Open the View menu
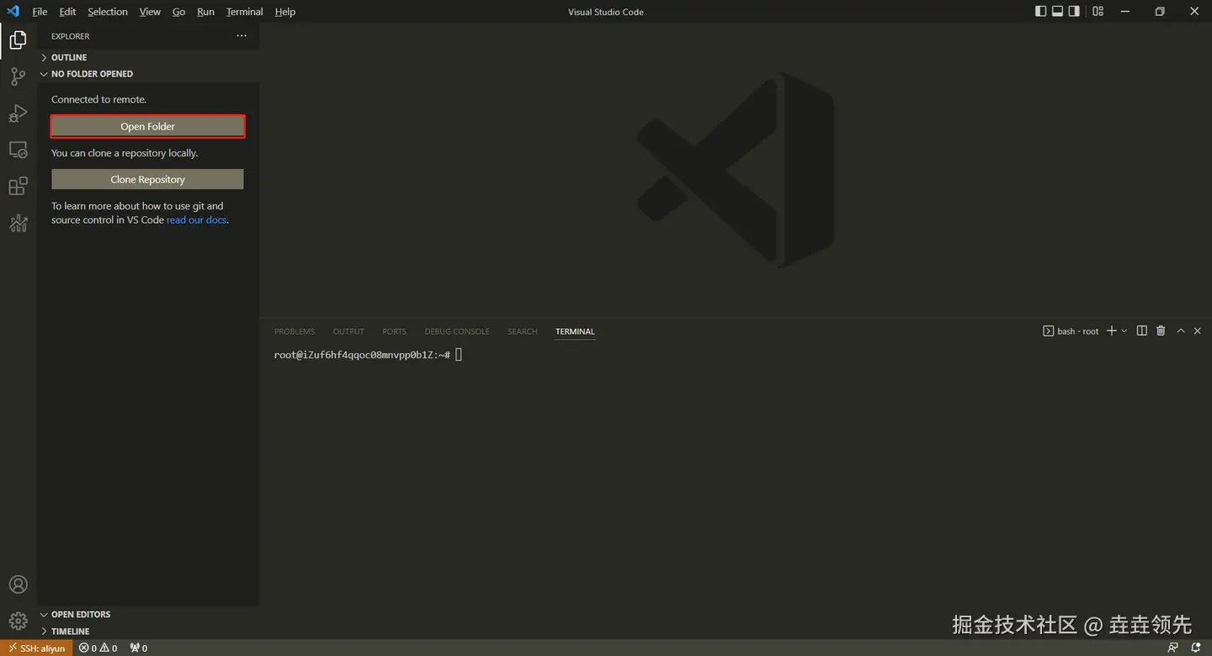Image resolution: width=1212 pixels, height=656 pixels. [150, 12]
